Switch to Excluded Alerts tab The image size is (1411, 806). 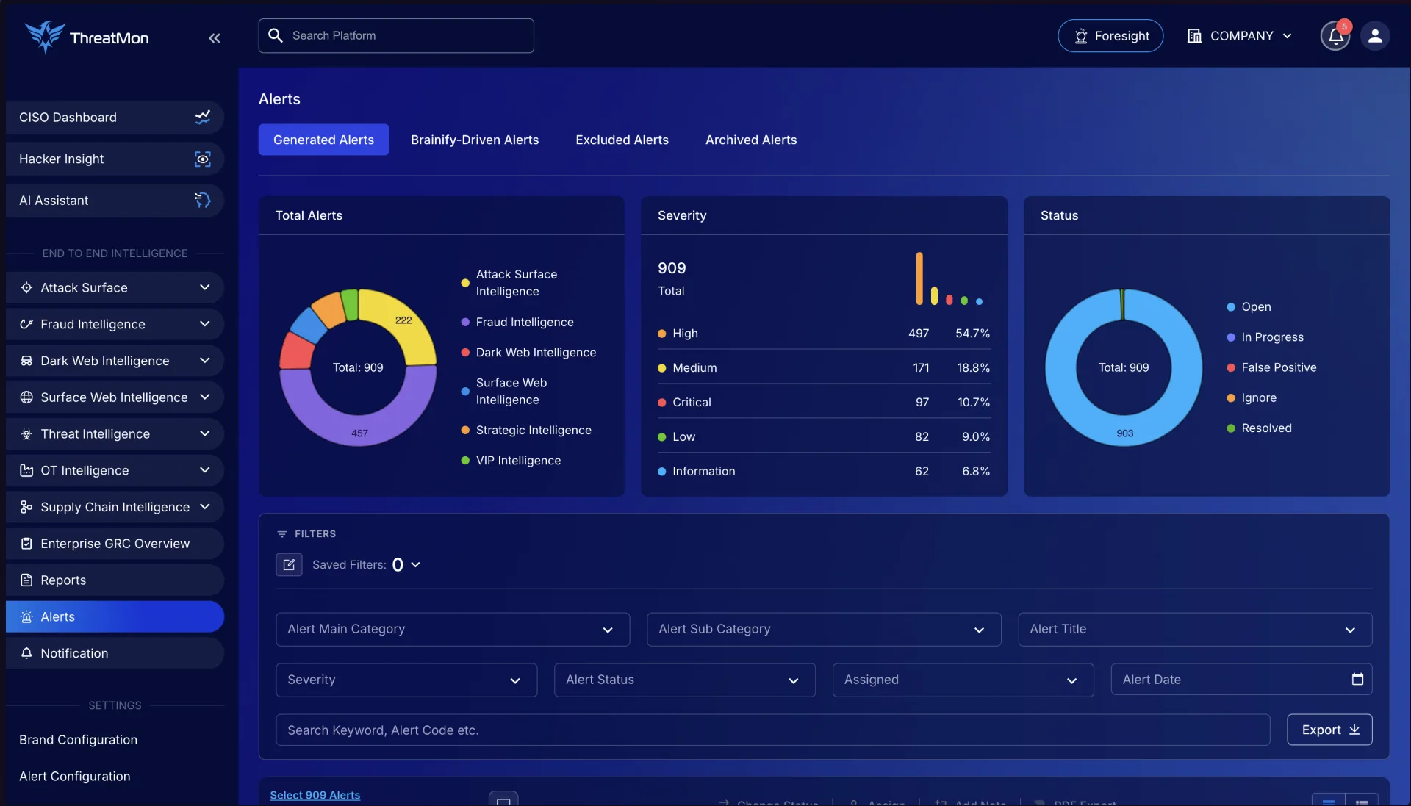(622, 140)
